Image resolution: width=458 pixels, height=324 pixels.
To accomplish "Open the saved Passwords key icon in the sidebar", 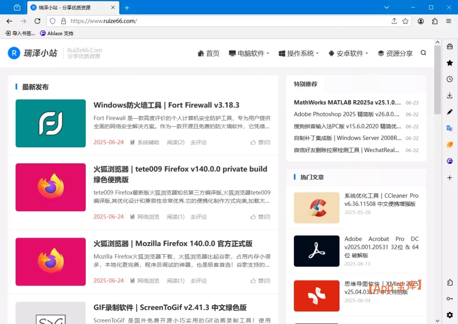I will tap(450, 298).
